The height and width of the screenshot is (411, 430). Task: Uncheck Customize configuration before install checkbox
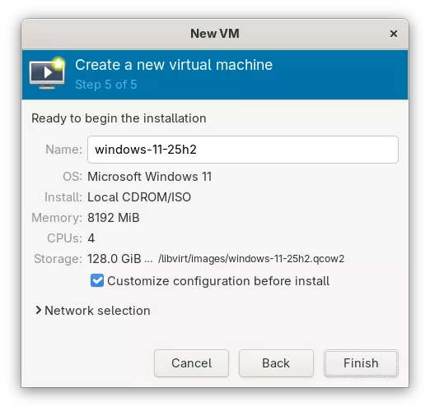pyautogui.click(x=97, y=280)
